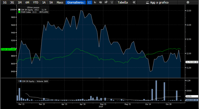Click the Tabella button
Screen dimensions: 199x109
(x=123, y=2)
